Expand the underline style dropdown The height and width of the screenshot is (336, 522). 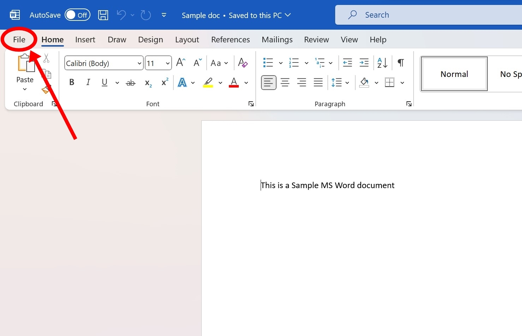tap(117, 83)
